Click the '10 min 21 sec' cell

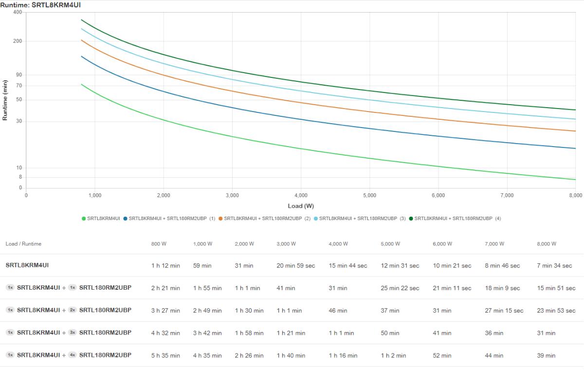(452, 266)
